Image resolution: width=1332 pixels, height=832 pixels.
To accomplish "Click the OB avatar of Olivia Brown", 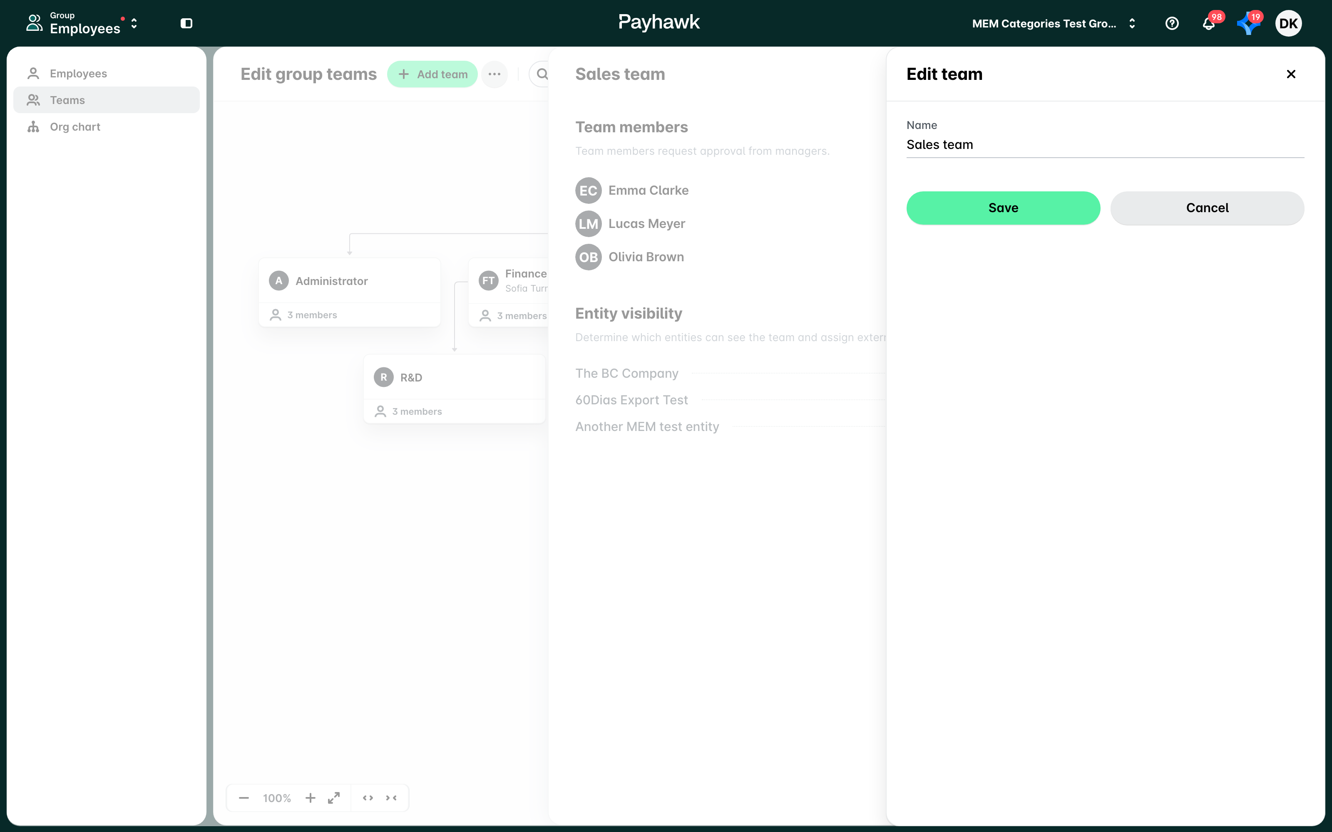I will tap(589, 257).
